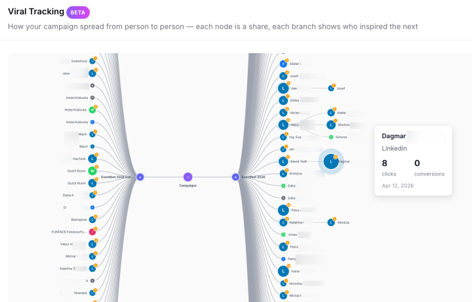
Task: Select the pink FUNFACE Fotobox node
Action: 92,232
